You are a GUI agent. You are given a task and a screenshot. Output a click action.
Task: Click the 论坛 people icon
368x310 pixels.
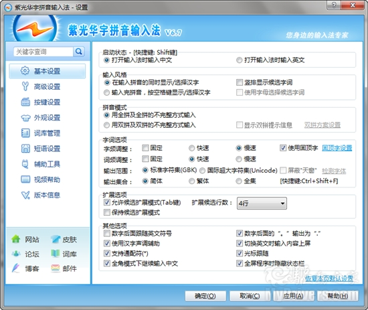16,254
